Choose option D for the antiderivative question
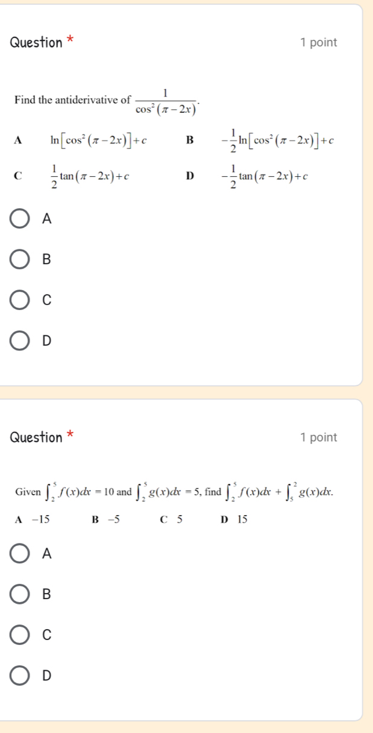 coord(21,340)
